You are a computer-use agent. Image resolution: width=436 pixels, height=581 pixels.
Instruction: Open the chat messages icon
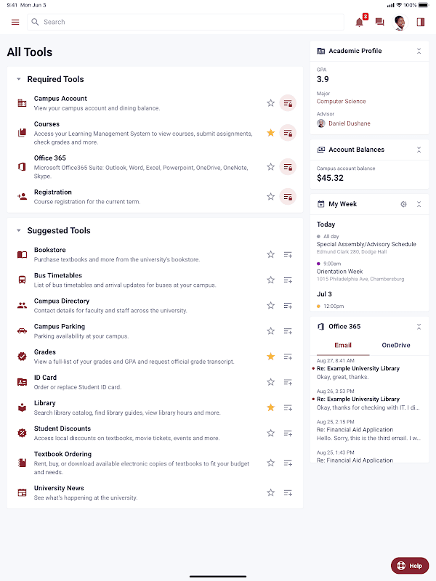tap(379, 23)
